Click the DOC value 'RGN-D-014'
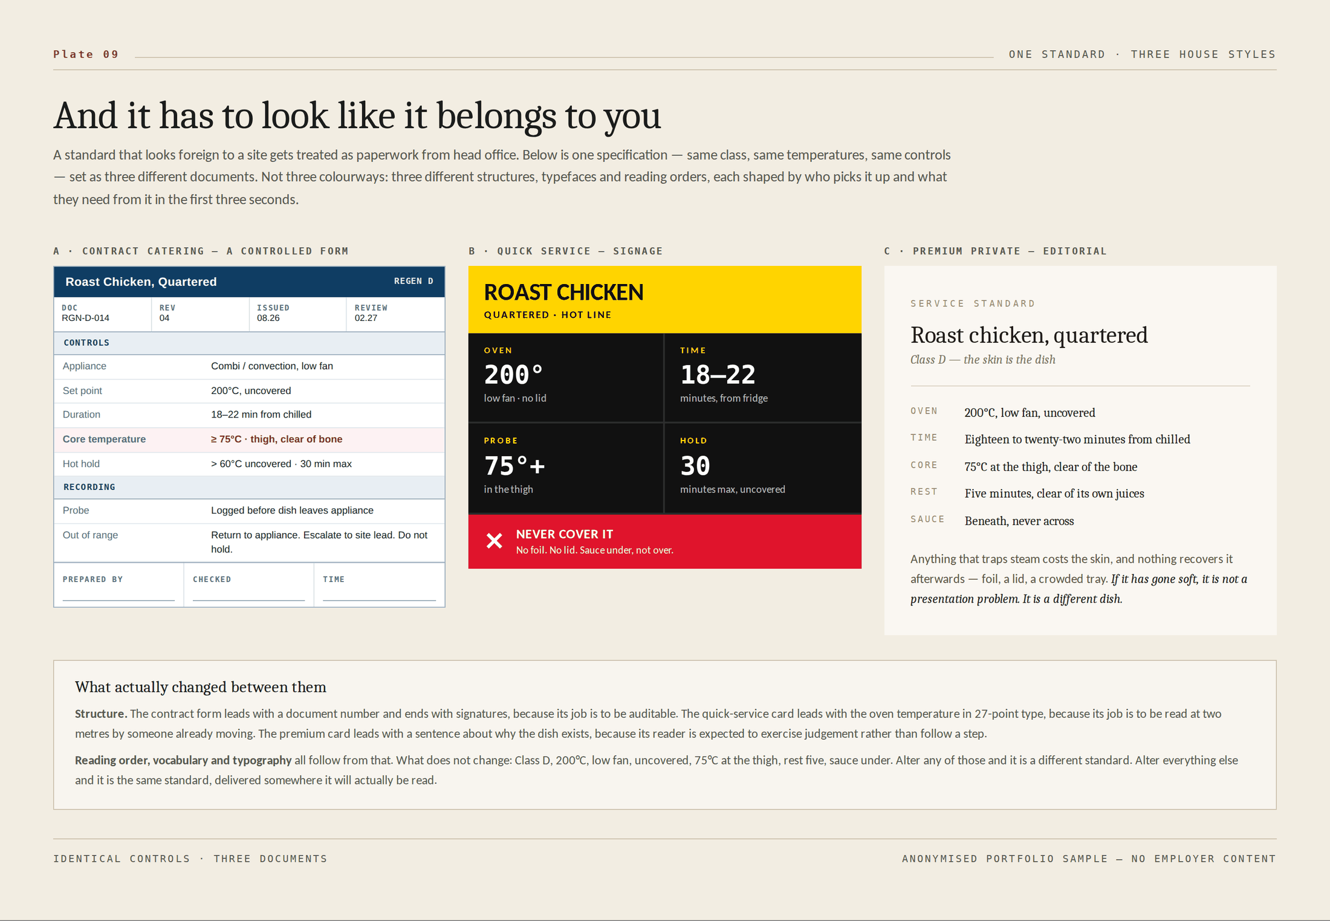Viewport: 1330px width, 921px height. (x=85, y=318)
